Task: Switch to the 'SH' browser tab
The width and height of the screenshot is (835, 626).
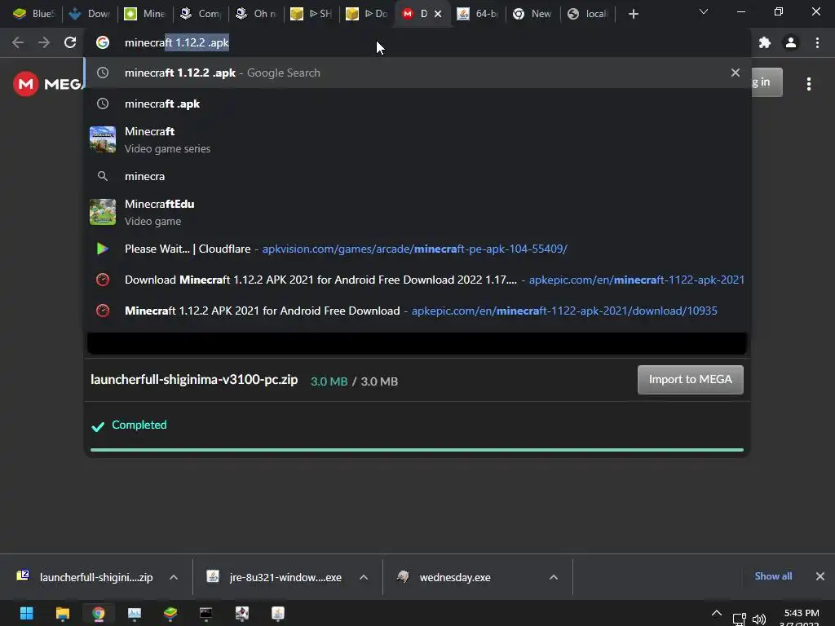Action: coord(311,14)
